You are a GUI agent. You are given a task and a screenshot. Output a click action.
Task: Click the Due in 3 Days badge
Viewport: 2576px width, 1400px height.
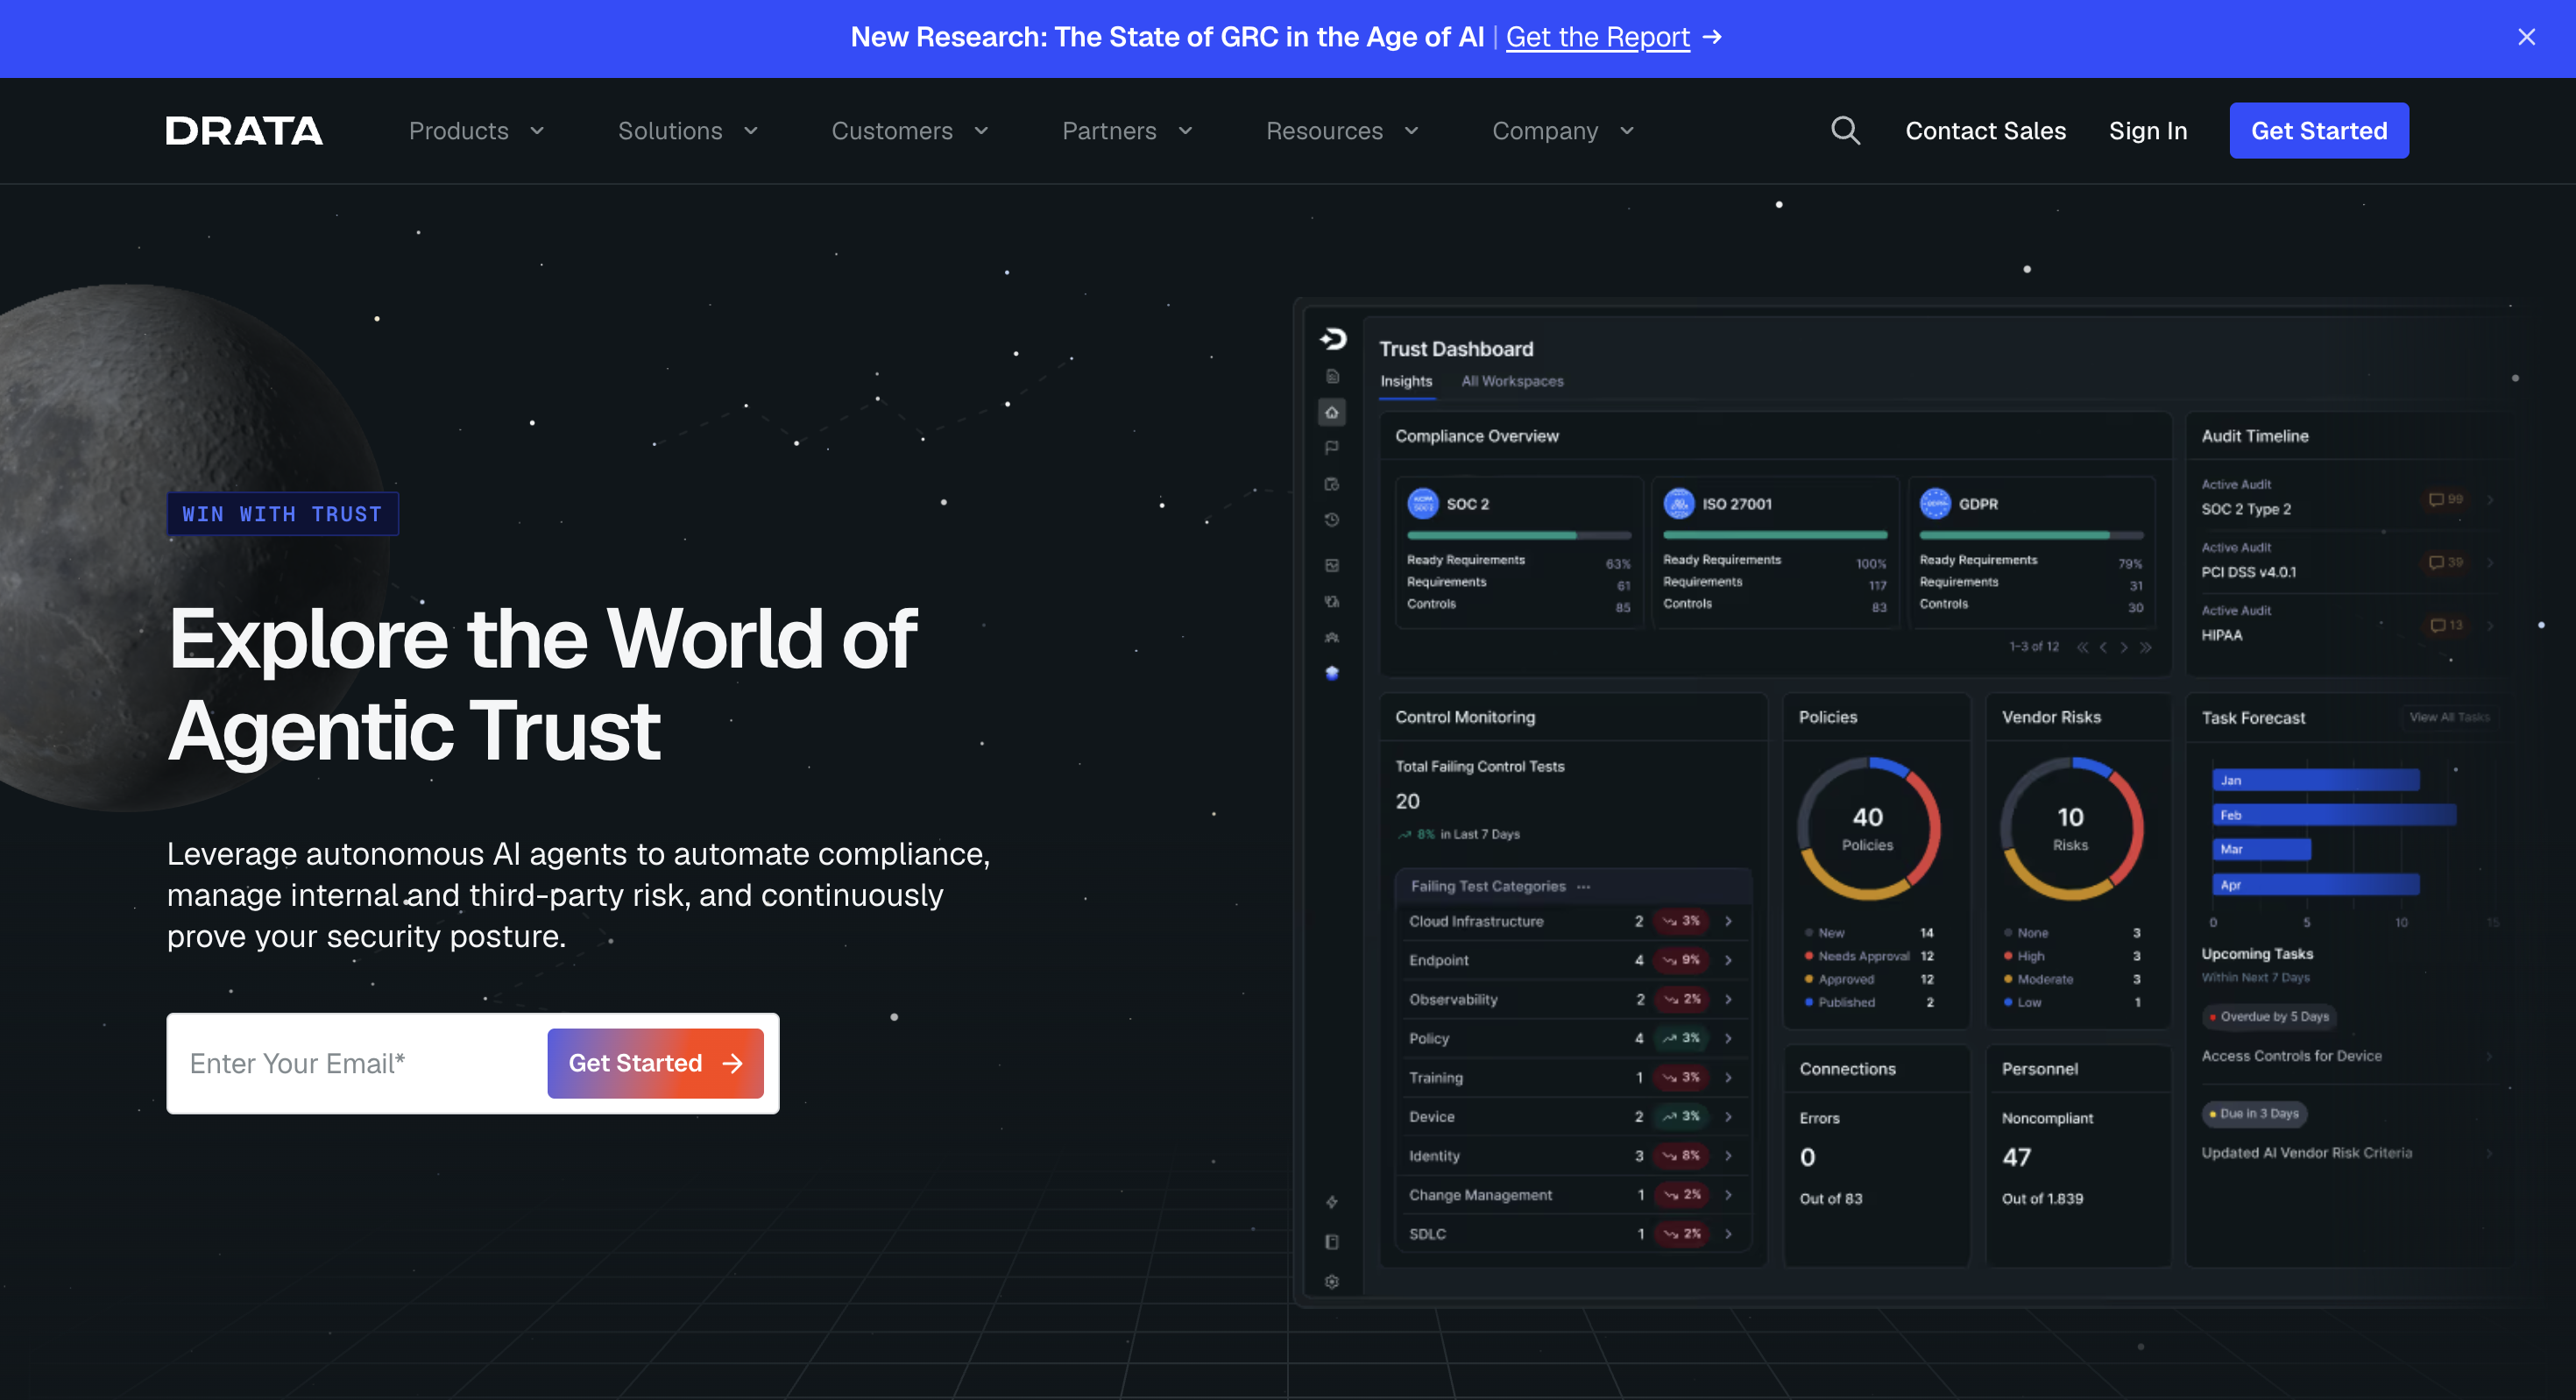click(x=2254, y=1113)
